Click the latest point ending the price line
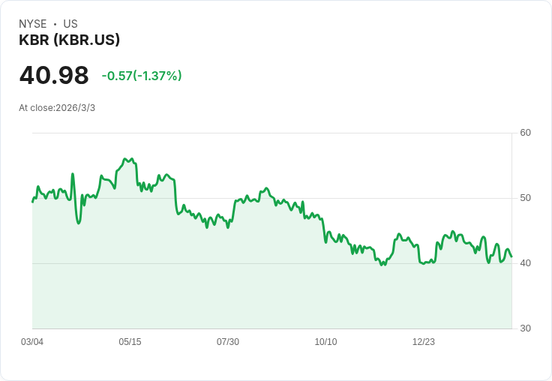Screen dimensions: 552x381 coord(511,256)
